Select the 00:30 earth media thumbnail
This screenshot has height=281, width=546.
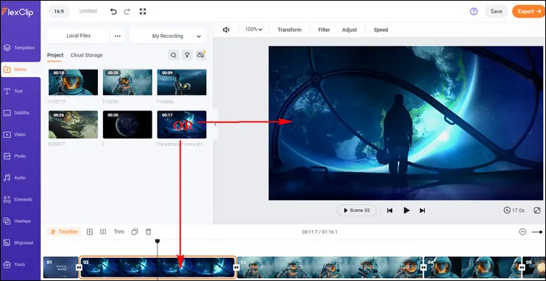click(128, 124)
